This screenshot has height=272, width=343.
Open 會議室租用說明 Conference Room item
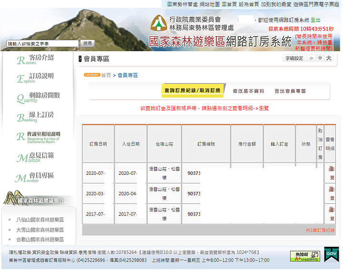[x=39, y=137]
